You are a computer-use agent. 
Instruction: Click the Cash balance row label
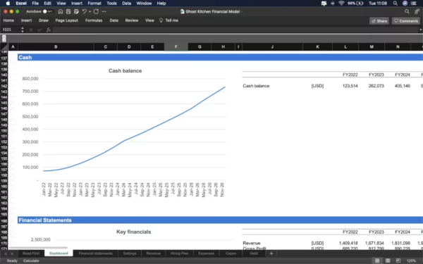coord(256,86)
